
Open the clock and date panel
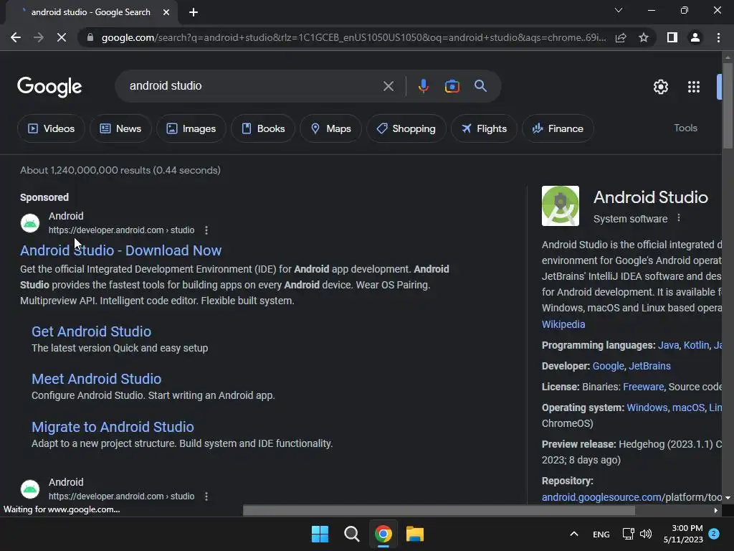pos(683,534)
